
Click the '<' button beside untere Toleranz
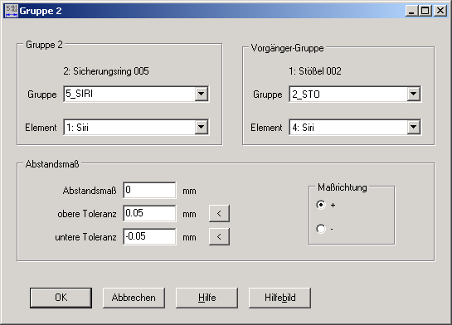tap(219, 237)
